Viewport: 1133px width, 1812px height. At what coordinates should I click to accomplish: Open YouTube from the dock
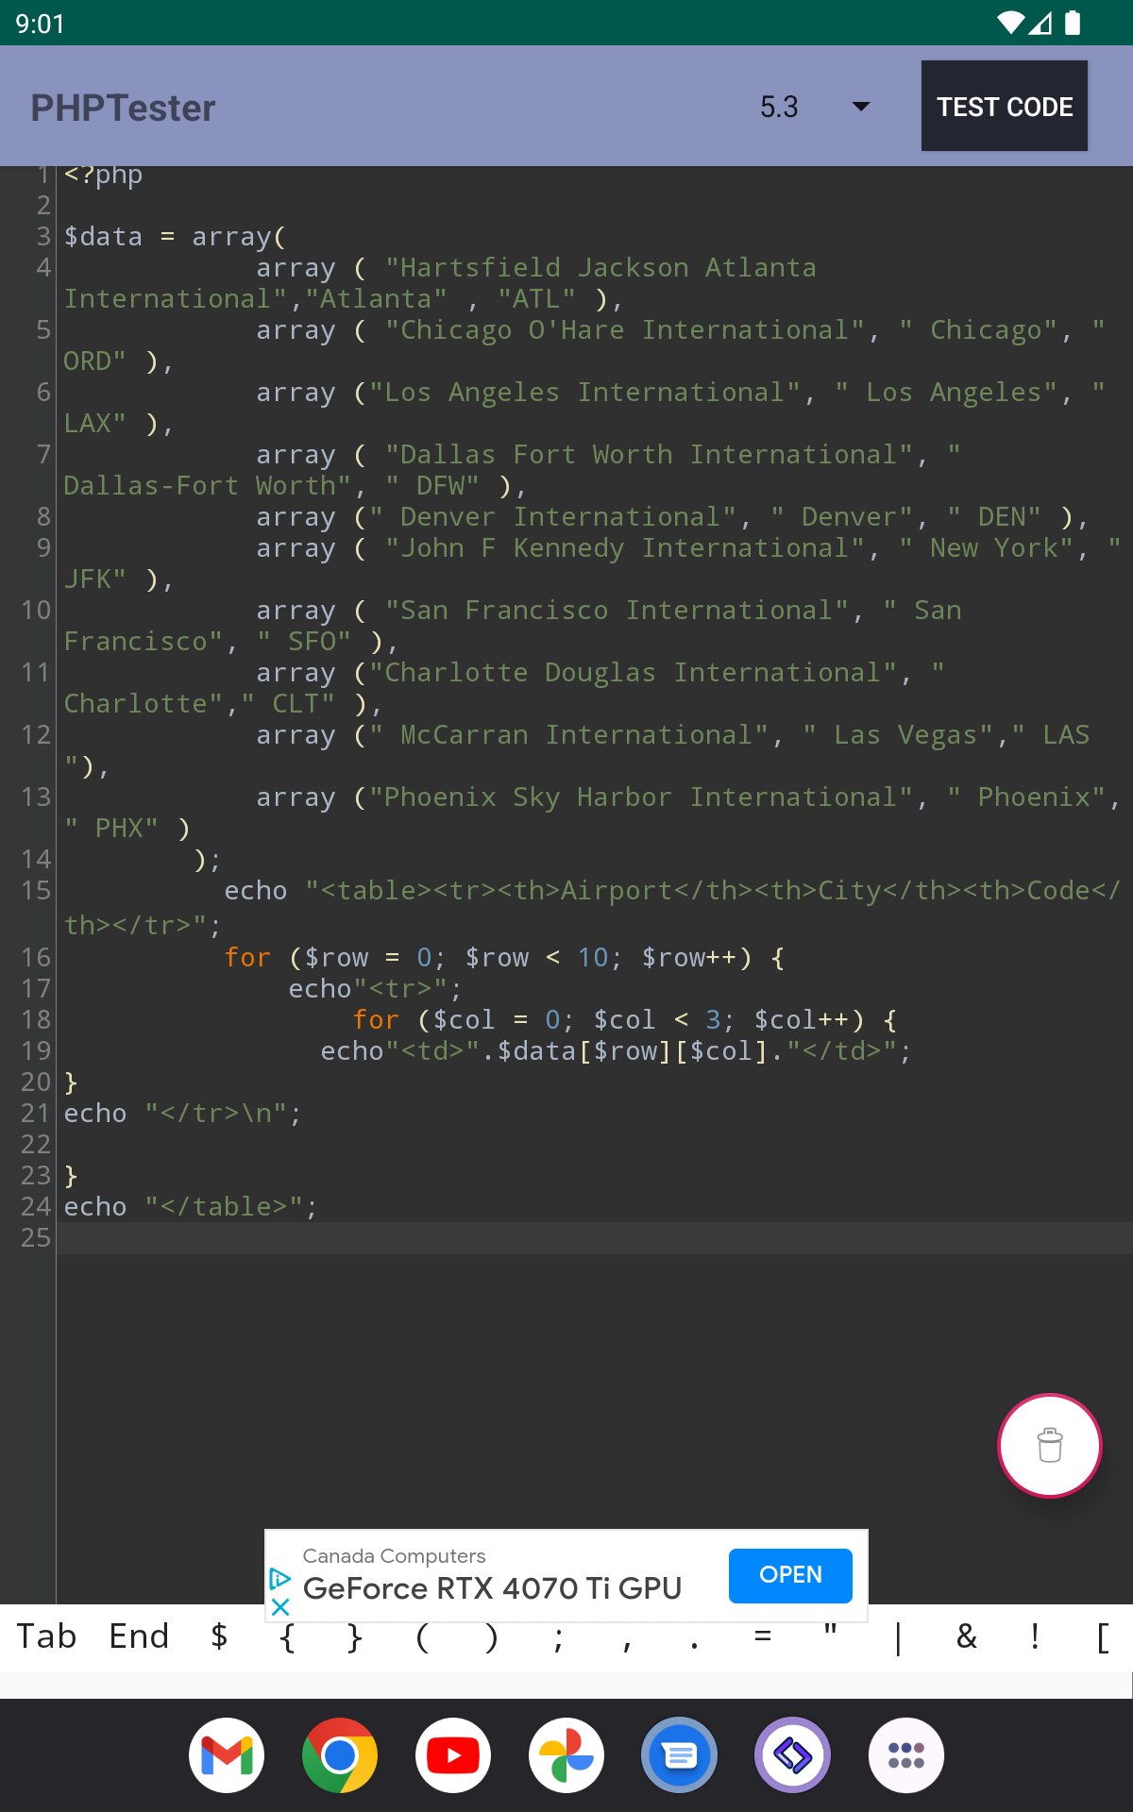[x=453, y=1755]
